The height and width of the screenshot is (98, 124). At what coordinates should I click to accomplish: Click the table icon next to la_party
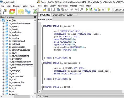click(x=7, y=73)
